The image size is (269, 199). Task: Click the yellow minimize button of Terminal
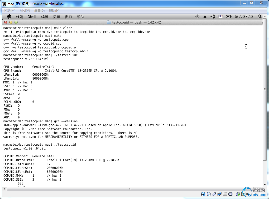pyautogui.click(x=11, y=22)
